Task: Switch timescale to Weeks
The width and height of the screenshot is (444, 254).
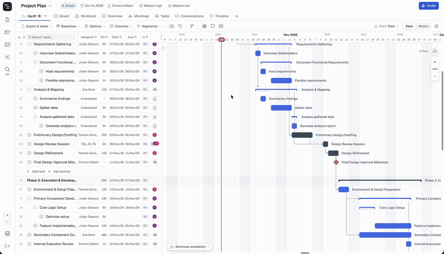Action: click(423, 26)
